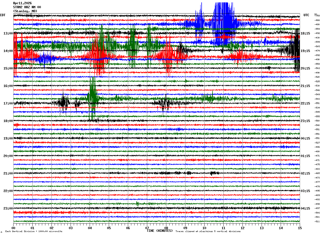Image resolution: width=321 pixels, height=235 pixels.
Task: Click minute tick label 04 on x-axis
Action: [x=90, y=228]
